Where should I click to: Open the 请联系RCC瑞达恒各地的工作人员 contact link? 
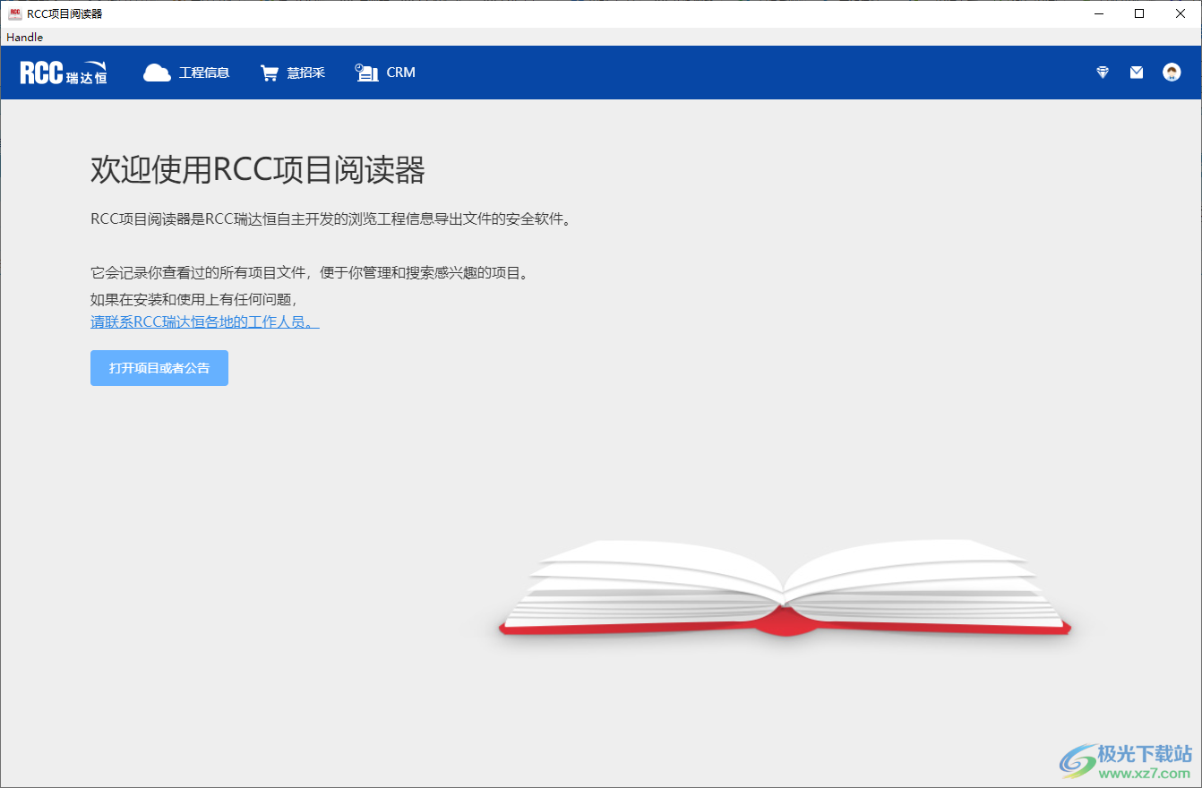203,322
